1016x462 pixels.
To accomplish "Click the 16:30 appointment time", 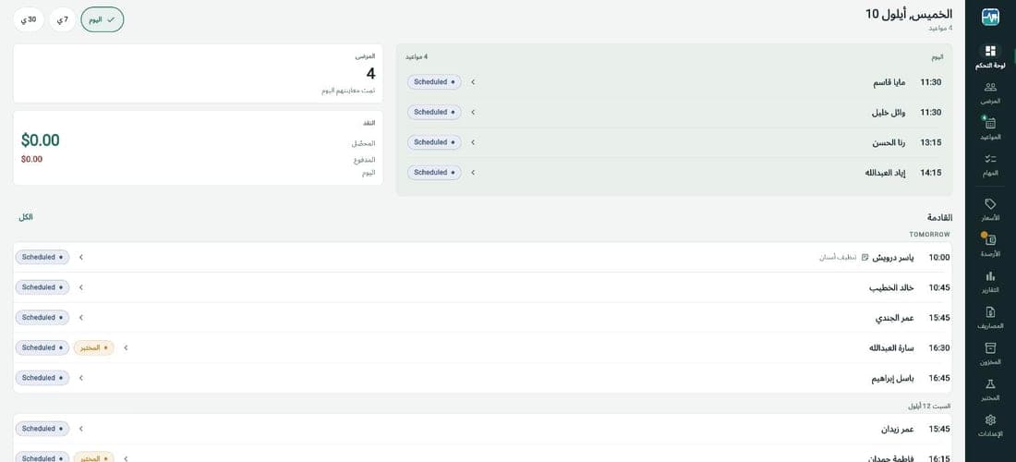I will click(939, 348).
